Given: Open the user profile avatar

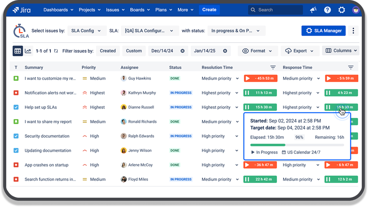Looking at the screenshot, I should click(x=356, y=10).
